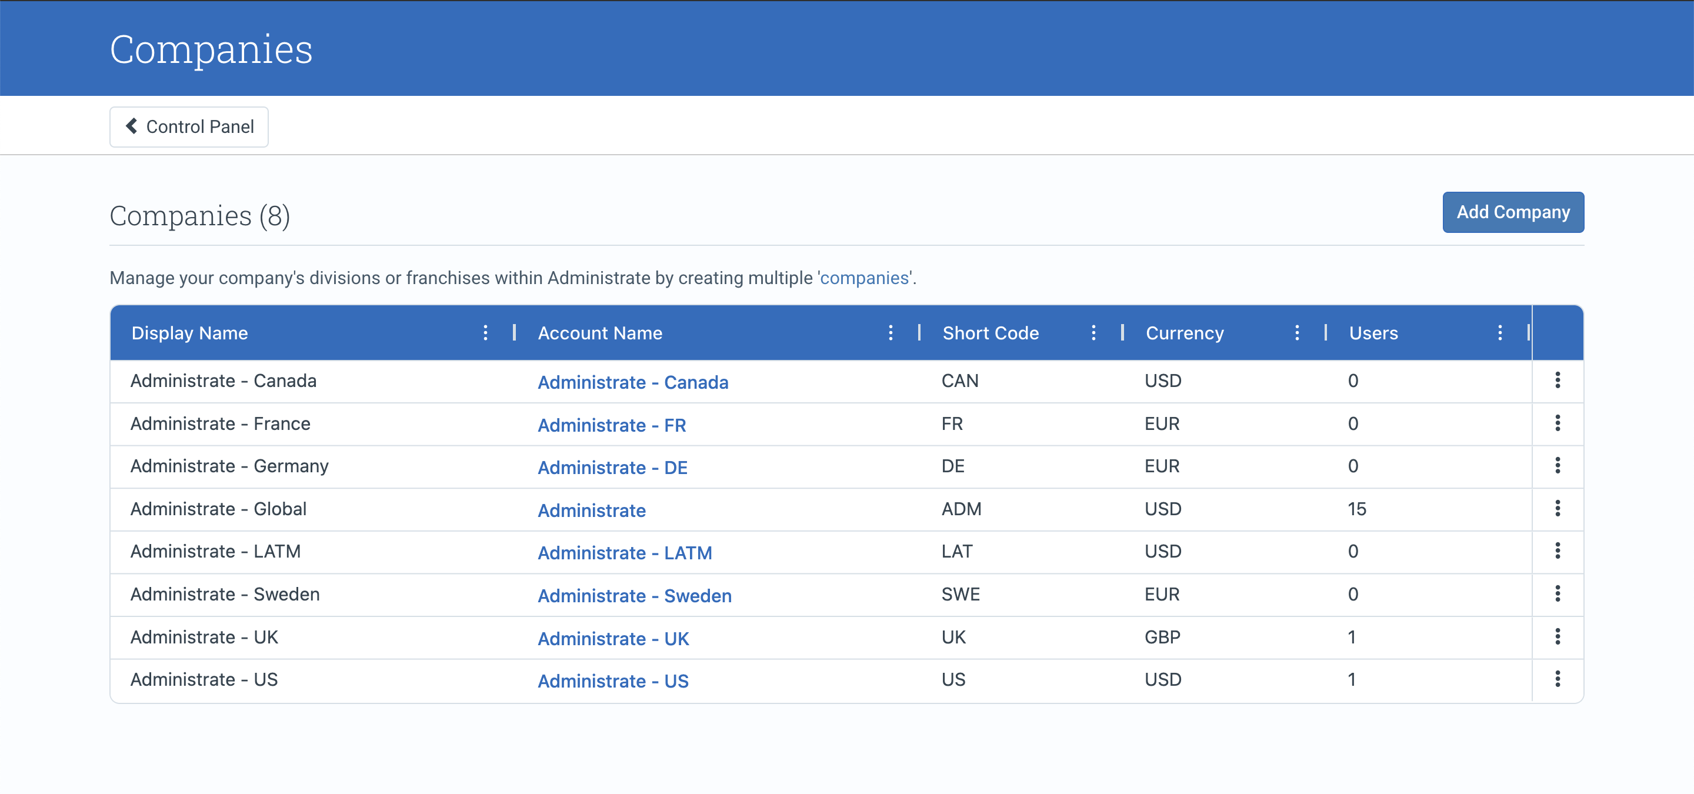
Task: Open Currency column options menu
Action: pos(1296,332)
